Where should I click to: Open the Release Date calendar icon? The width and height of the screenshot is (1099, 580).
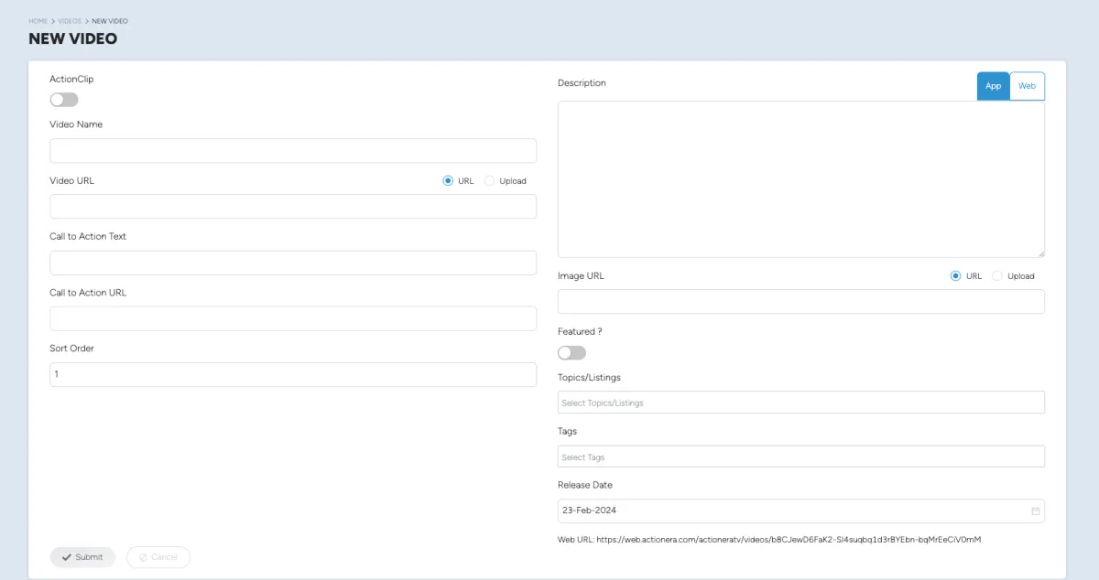point(1036,510)
